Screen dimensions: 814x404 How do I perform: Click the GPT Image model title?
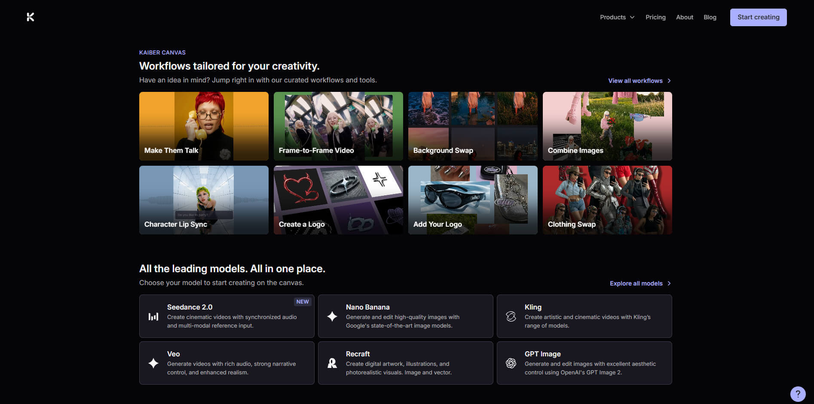click(542, 354)
